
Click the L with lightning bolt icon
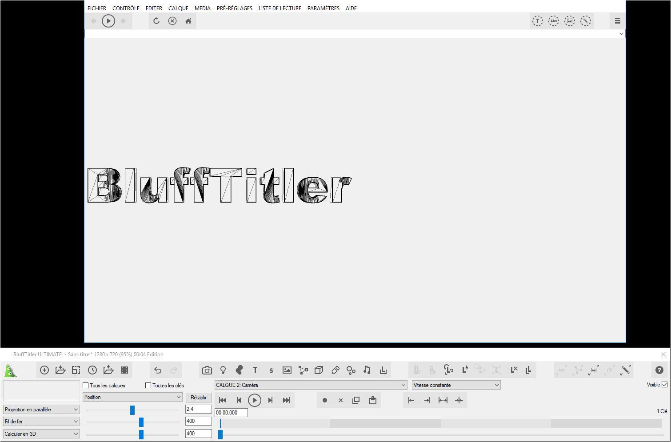click(x=465, y=370)
